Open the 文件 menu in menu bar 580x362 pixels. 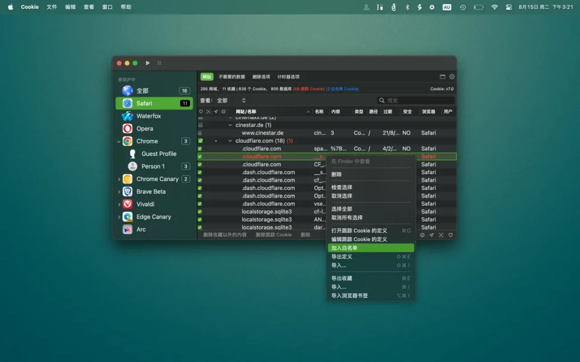(x=52, y=7)
